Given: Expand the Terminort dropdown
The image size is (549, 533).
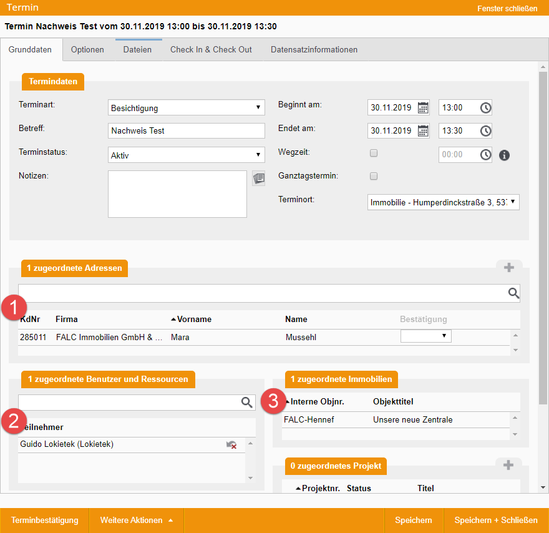Looking at the screenshot, I should 444,202.
